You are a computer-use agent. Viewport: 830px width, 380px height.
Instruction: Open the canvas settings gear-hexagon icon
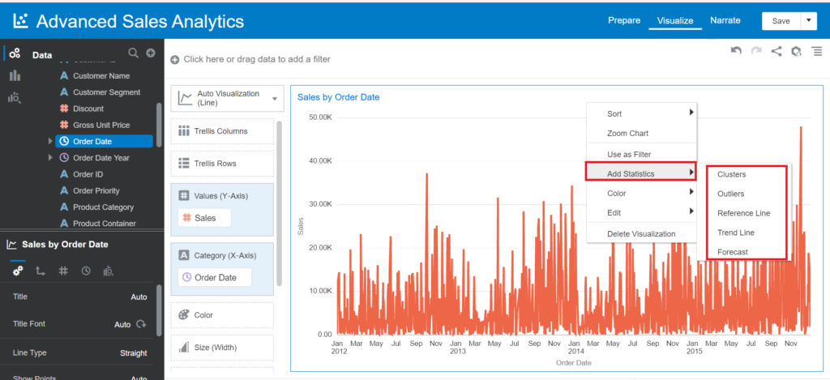coord(796,51)
